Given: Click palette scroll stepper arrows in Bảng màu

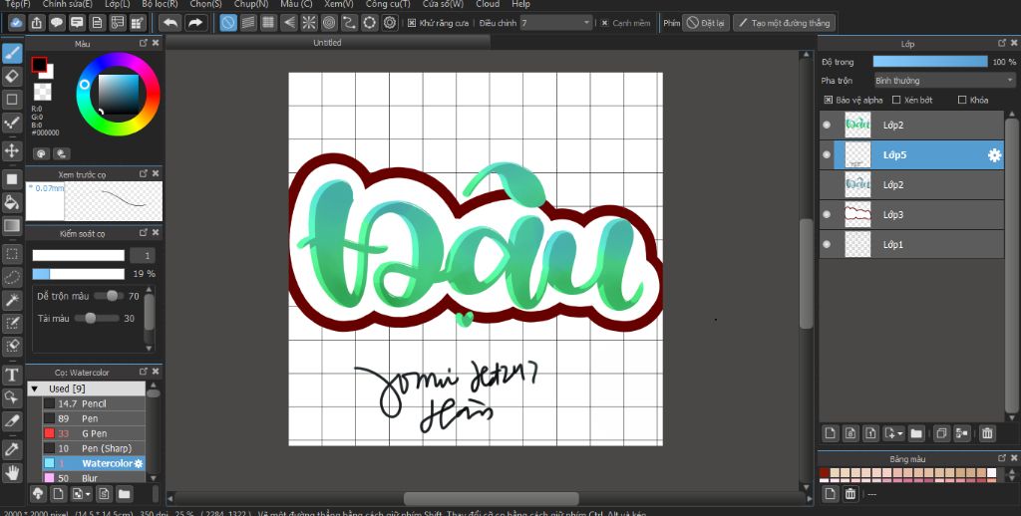Looking at the screenshot, I should tap(1010, 474).
